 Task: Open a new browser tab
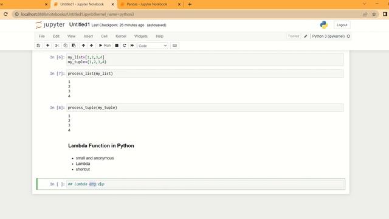(x=190, y=4)
